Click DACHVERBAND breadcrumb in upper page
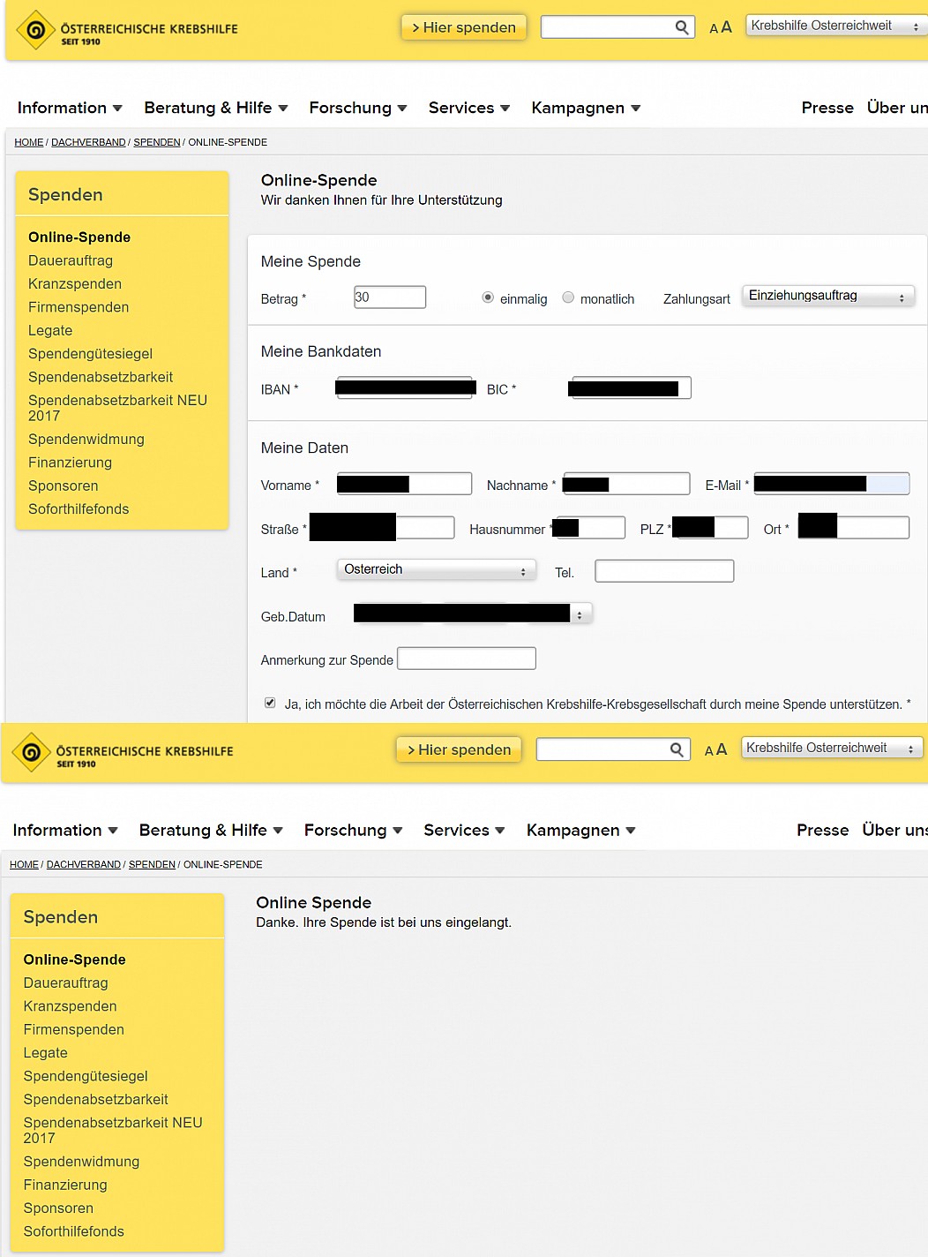 [88, 142]
